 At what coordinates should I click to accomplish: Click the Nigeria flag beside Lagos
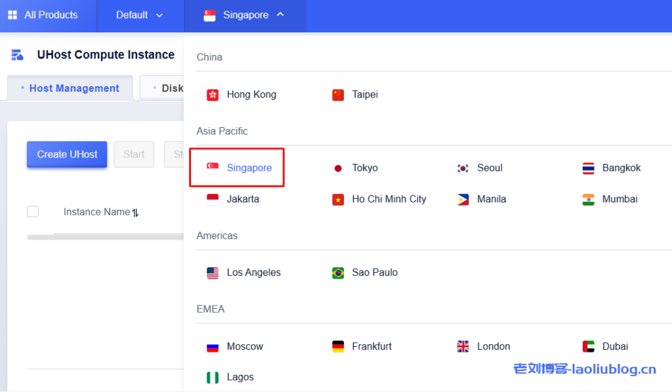click(213, 378)
